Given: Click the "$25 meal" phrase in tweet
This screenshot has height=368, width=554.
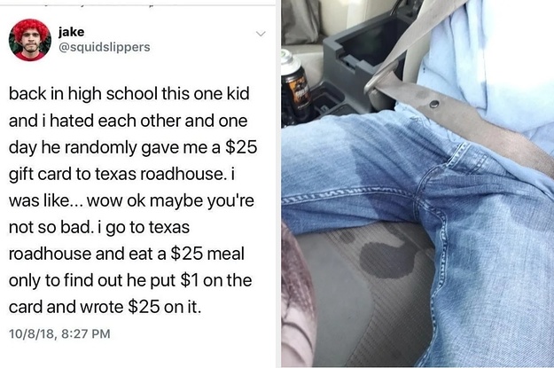Looking at the screenshot, I should point(207,254).
